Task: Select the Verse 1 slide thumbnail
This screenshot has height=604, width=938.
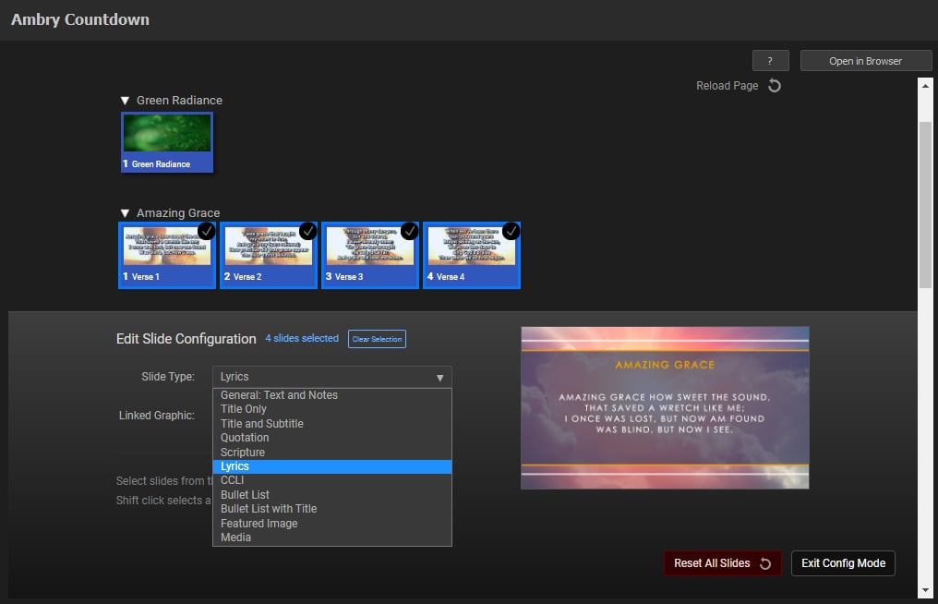Action: (x=167, y=255)
